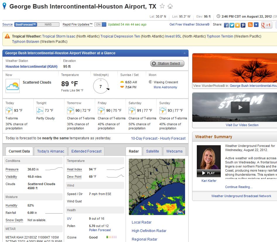Switch to the Current Data tab
The image size is (277, 242).
click(x=19, y=151)
